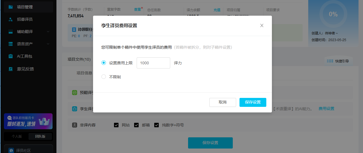Click the 项目管理 folder icon in sidebar
The image size is (363, 153).
(11, 7)
